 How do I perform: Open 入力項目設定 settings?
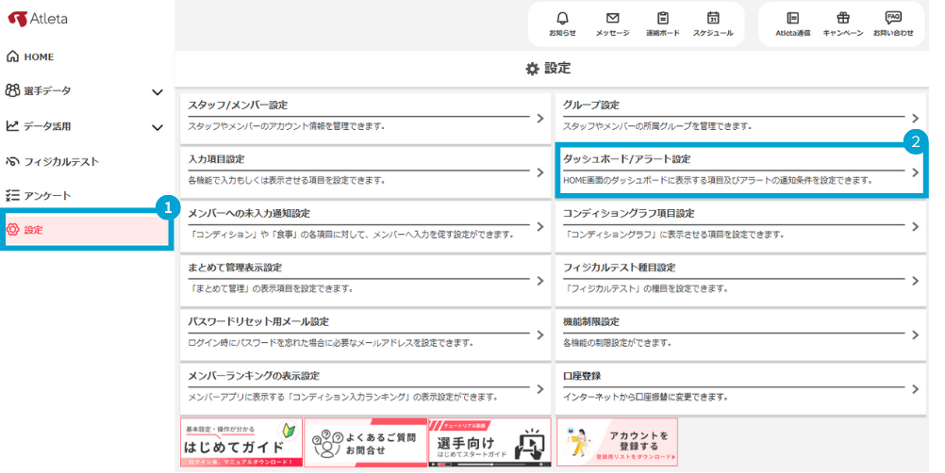click(x=363, y=169)
